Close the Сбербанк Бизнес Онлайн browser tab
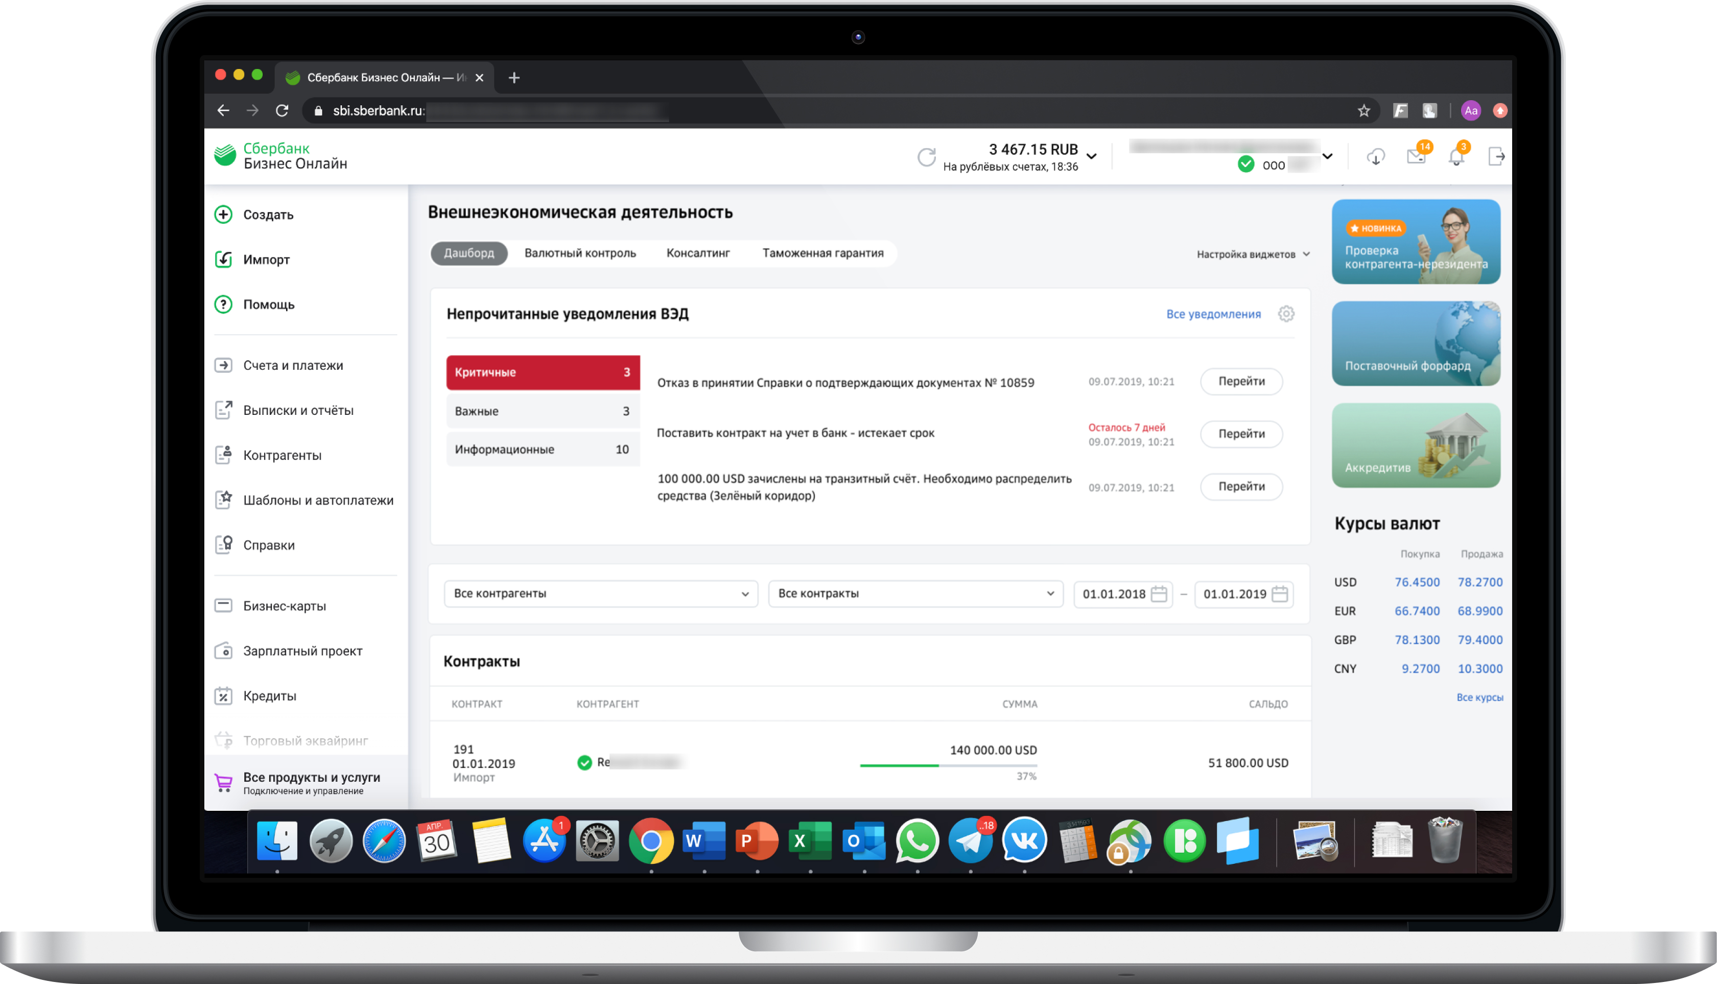 [479, 78]
